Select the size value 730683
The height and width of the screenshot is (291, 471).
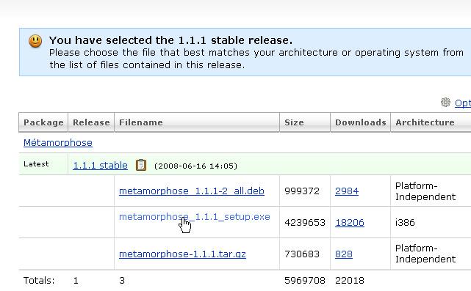coord(302,254)
